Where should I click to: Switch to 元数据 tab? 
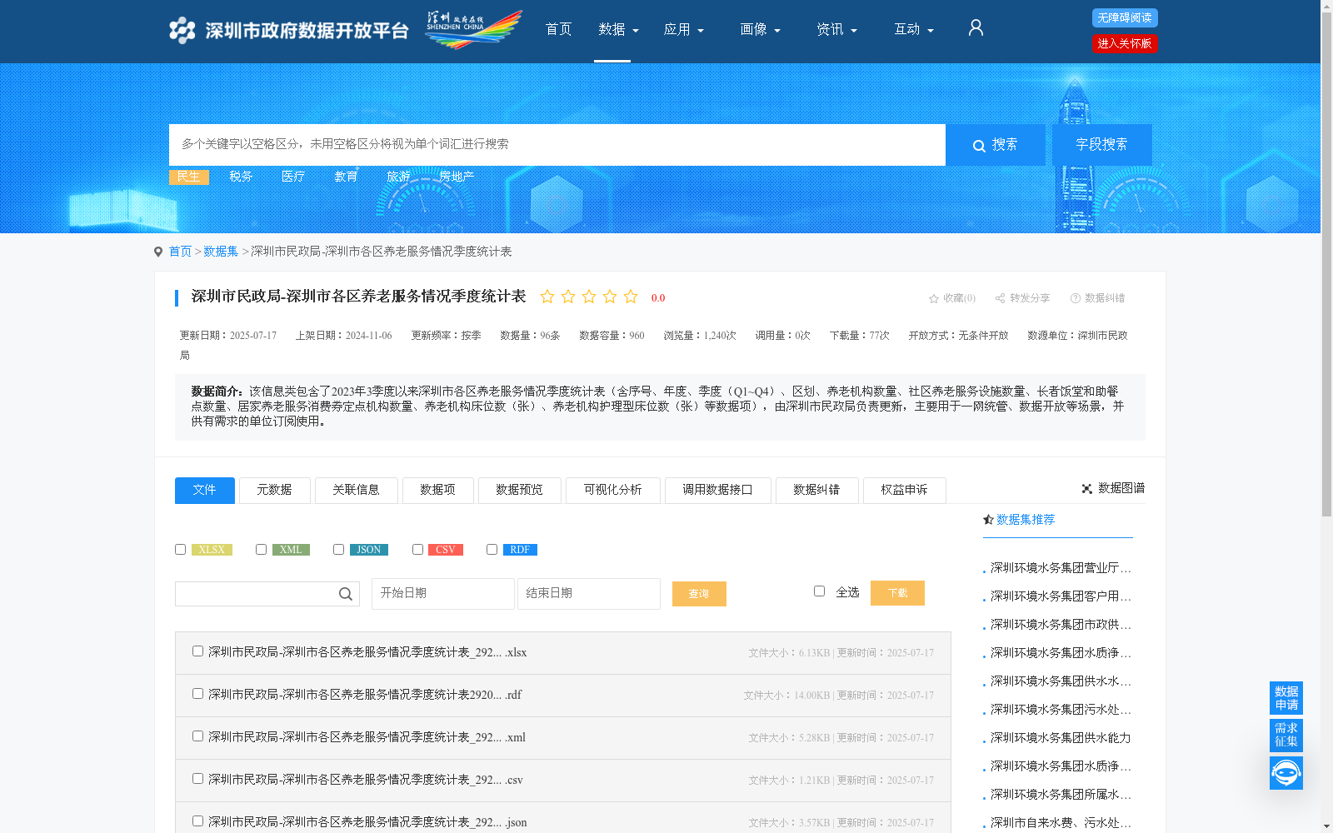[x=274, y=490]
